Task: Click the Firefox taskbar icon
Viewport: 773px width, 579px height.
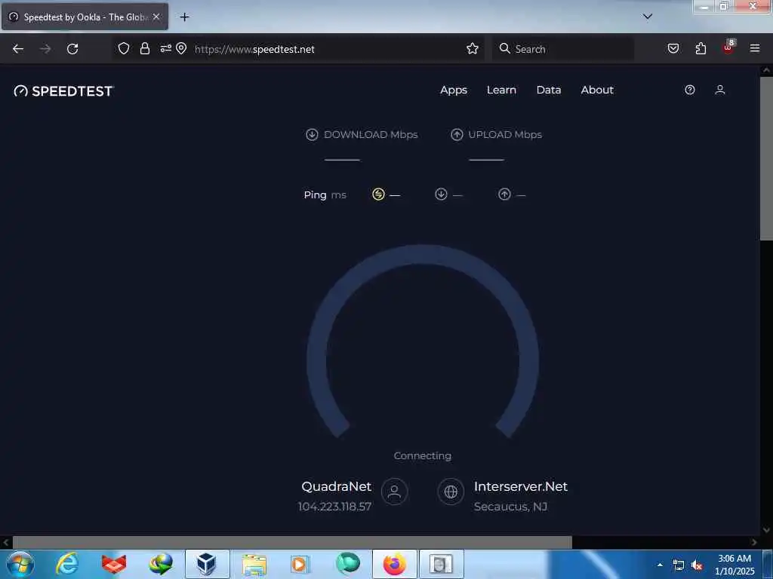Action: [394, 564]
